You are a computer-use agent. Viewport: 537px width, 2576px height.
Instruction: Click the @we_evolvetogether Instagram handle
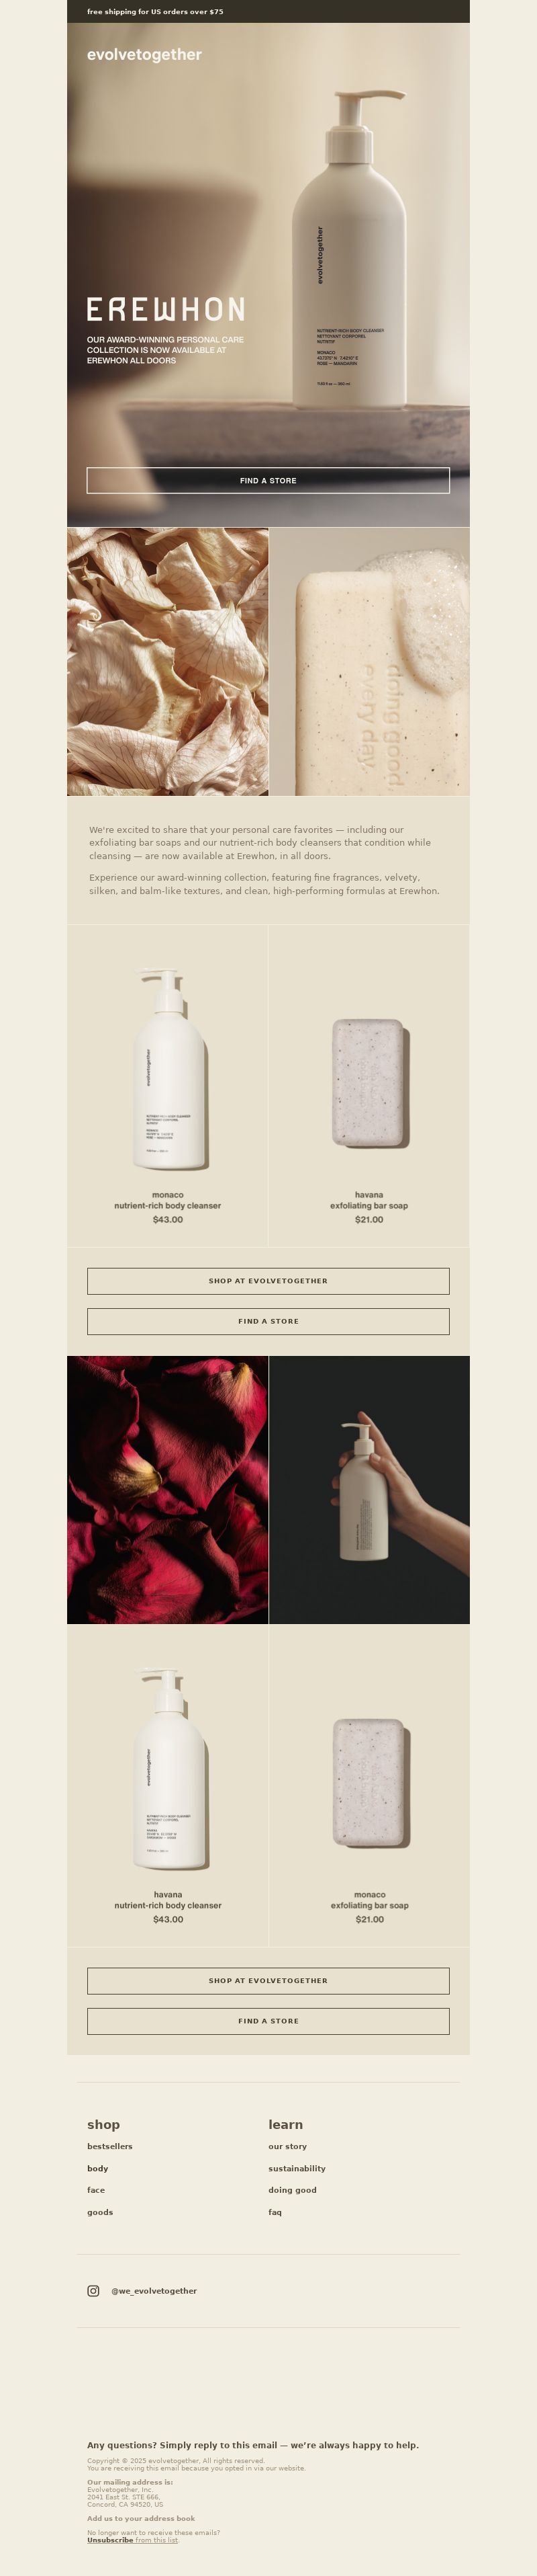click(154, 2290)
